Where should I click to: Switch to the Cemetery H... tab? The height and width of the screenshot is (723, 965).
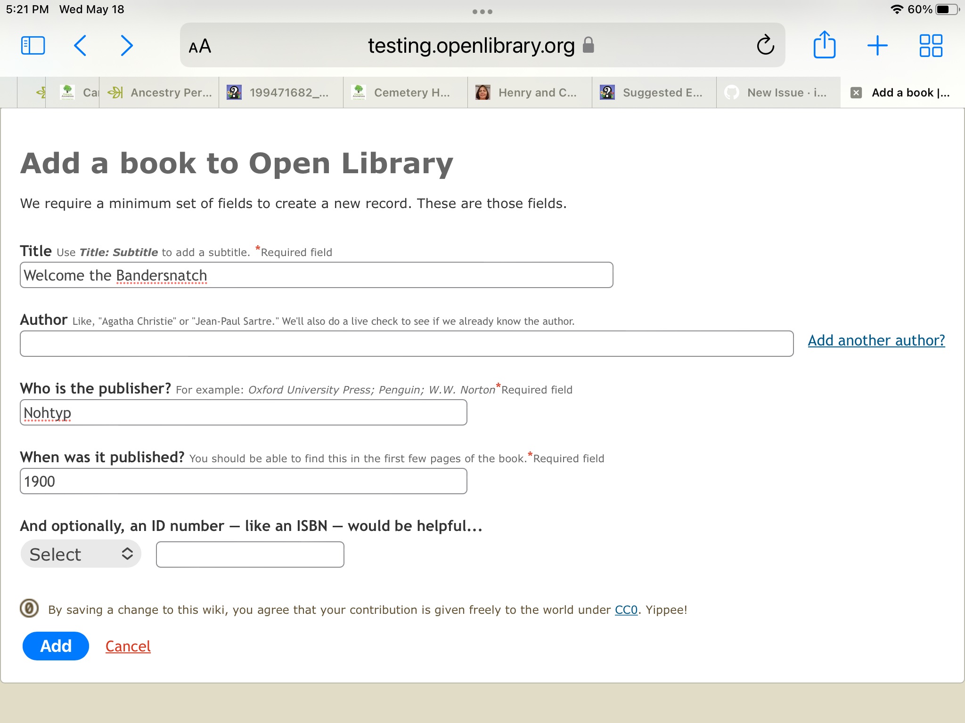coord(406,93)
